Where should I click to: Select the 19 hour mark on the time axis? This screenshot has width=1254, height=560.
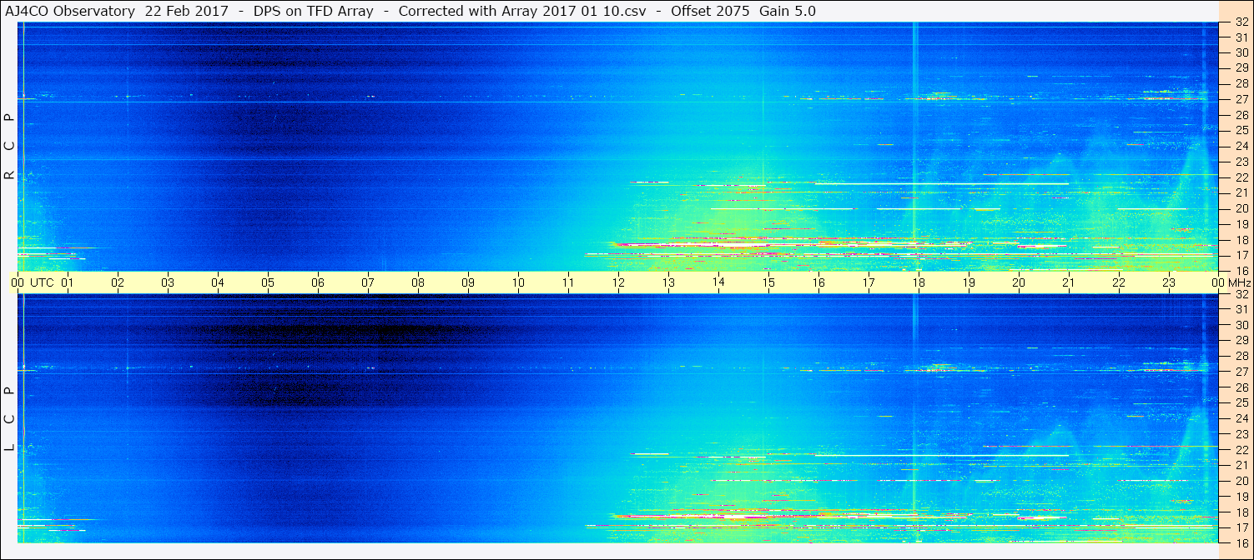click(x=969, y=282)
